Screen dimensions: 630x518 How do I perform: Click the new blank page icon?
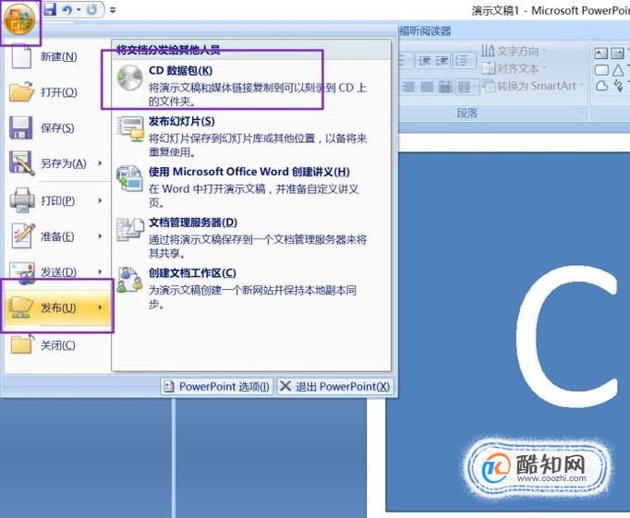[21, 57]
